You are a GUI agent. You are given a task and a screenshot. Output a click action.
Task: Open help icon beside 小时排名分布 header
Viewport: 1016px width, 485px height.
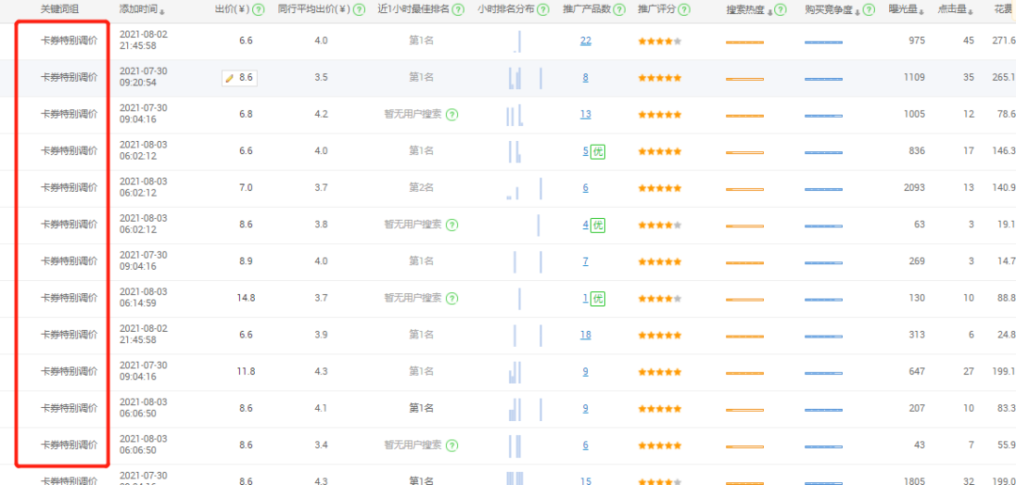pos(543,9)
